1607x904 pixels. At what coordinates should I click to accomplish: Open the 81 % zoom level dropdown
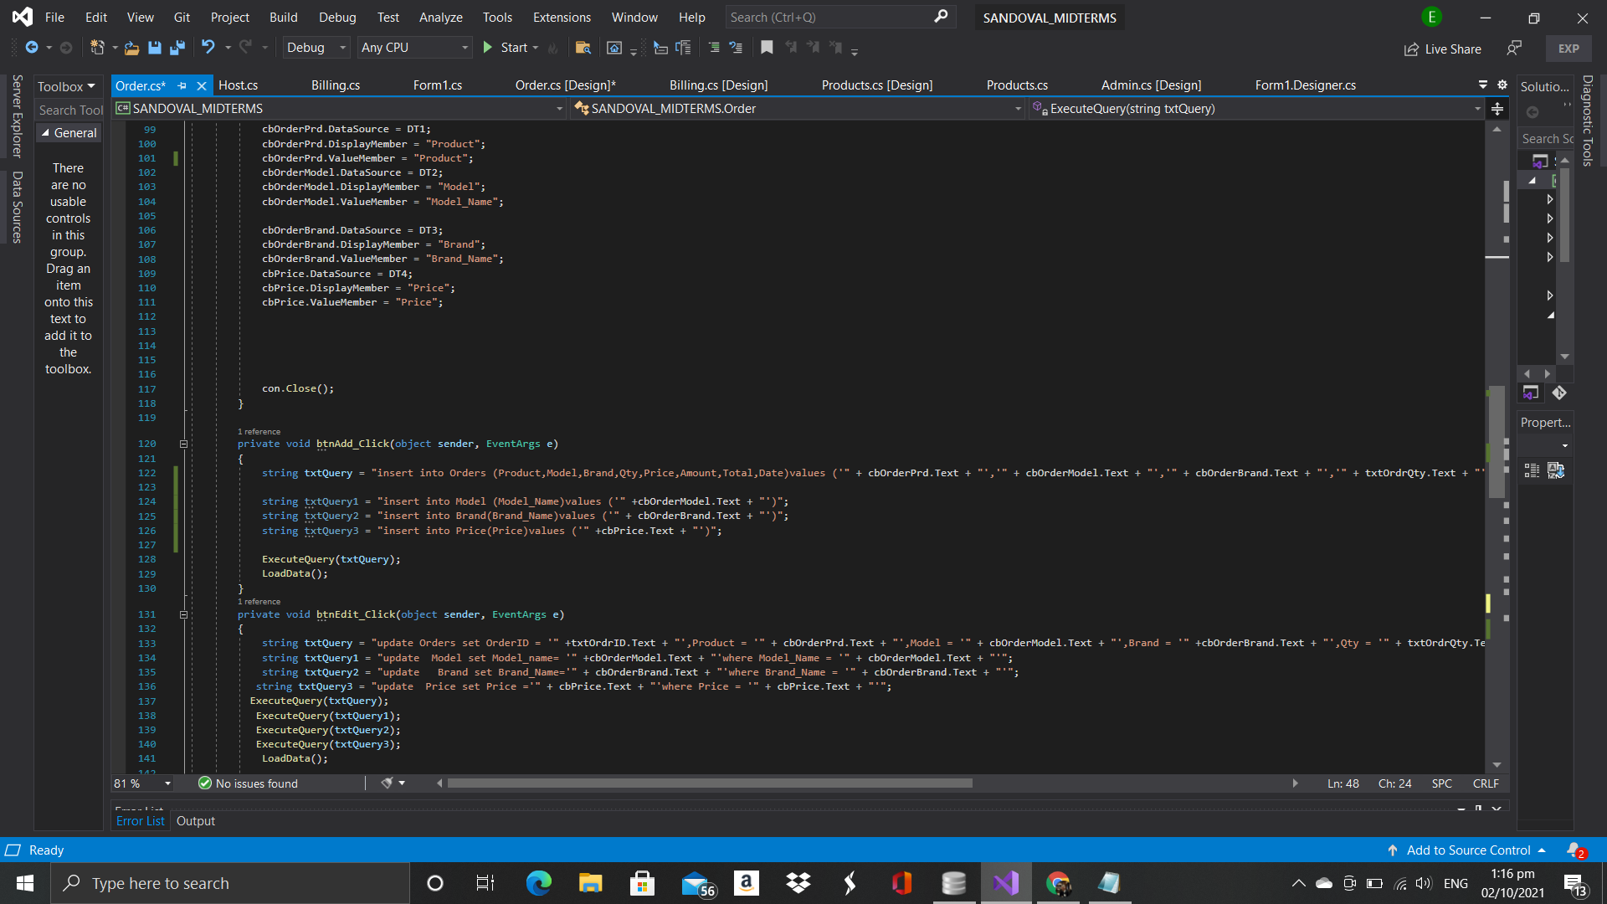tap(167, 783)
